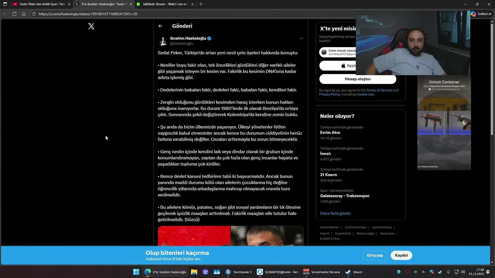Click the volume speaker icon in system tray

(463, 272)
